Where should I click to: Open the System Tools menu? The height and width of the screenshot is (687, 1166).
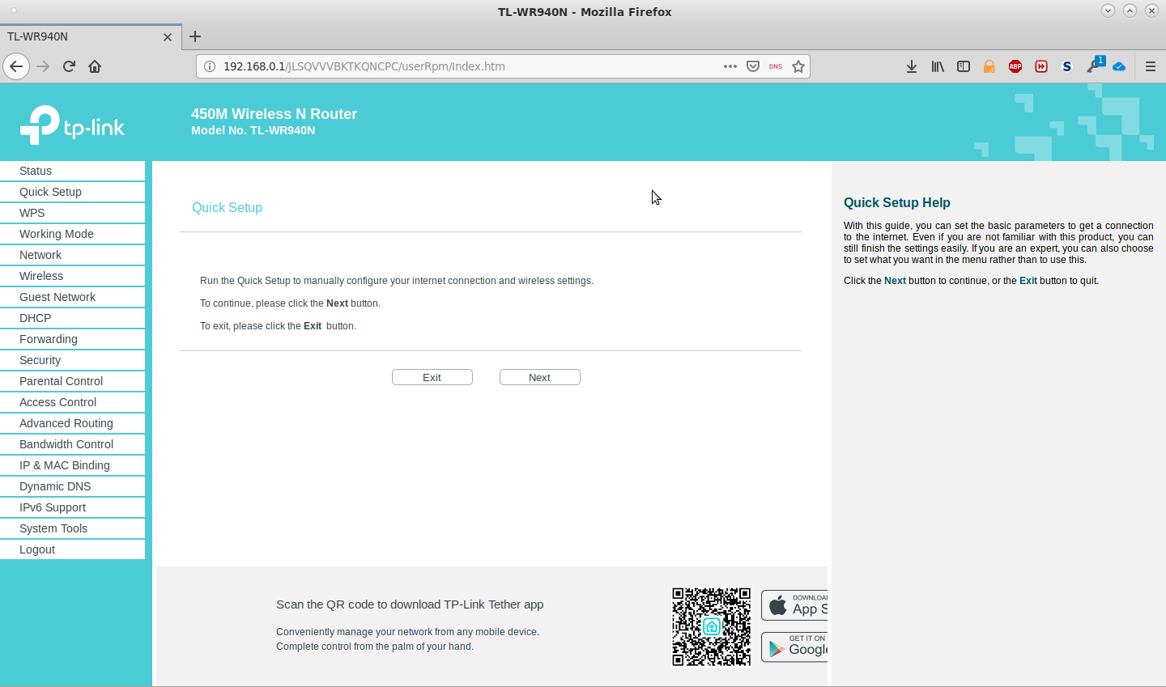click(53, 528)
